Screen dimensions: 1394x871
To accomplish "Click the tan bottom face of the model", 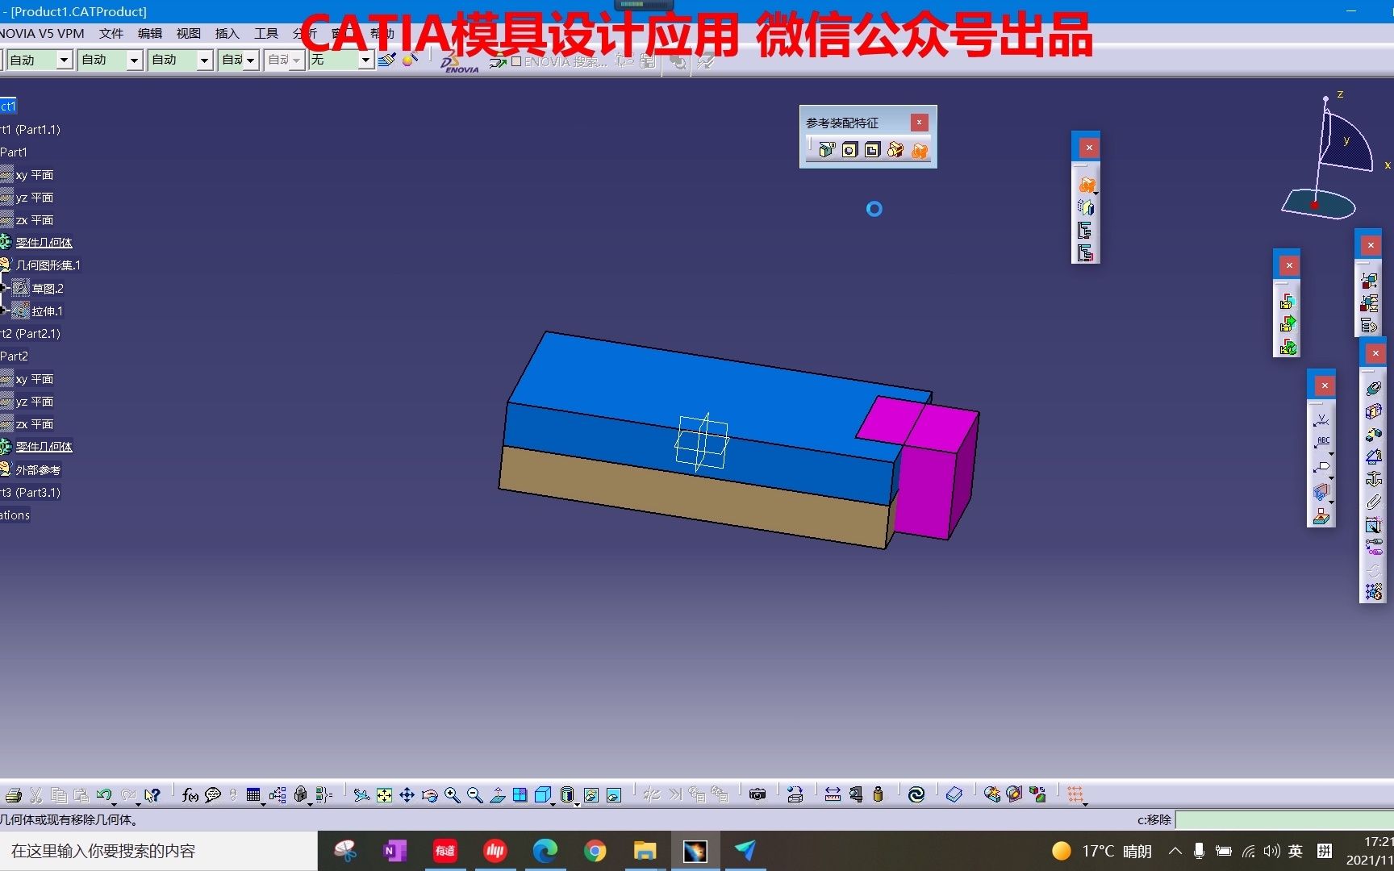I will point(694,496).
